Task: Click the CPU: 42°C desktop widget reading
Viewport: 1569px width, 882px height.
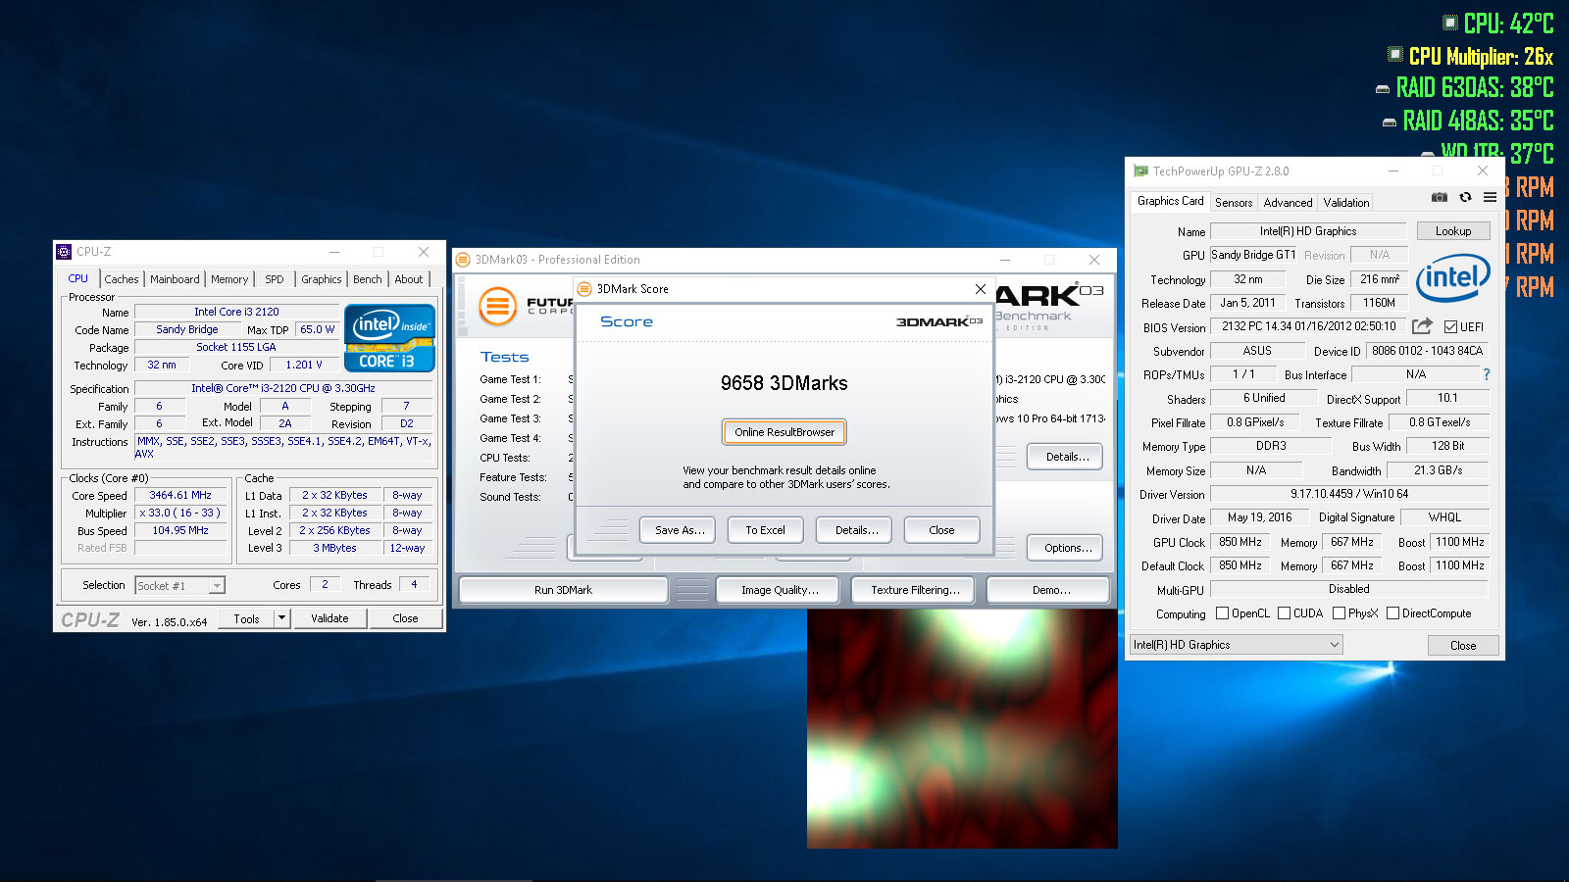Action: [1497, 23]
